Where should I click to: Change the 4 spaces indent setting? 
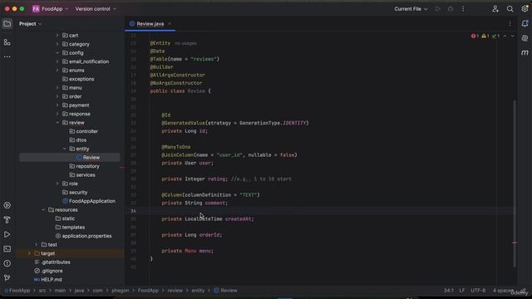coord(503,291)
